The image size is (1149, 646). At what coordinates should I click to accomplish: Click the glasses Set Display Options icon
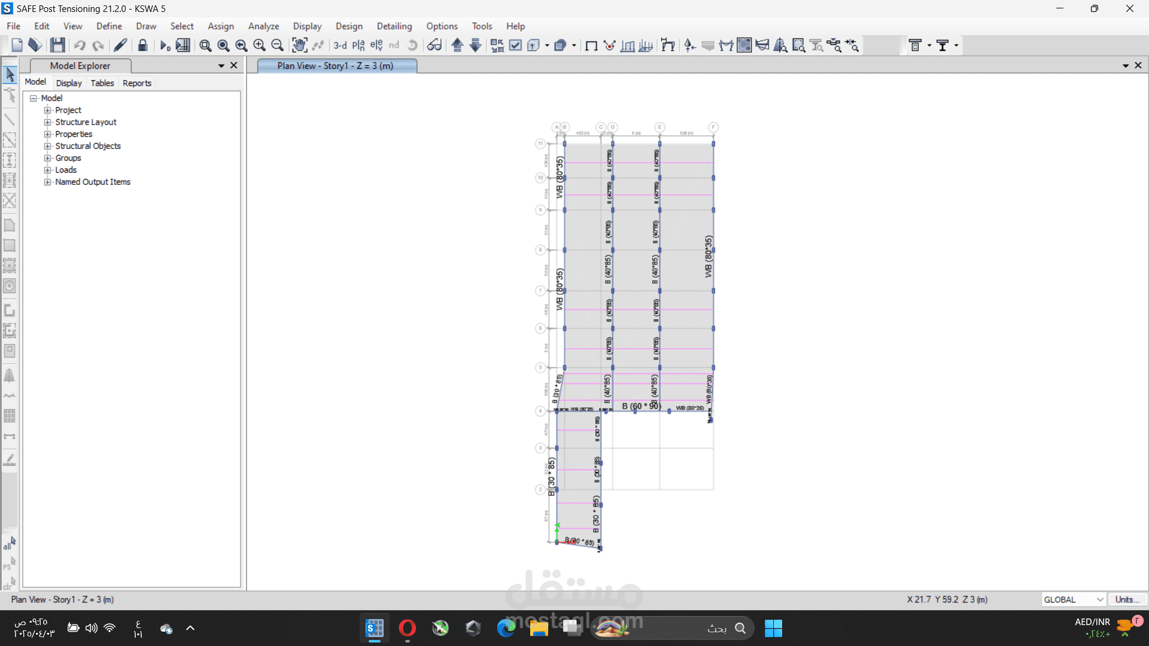434,45
